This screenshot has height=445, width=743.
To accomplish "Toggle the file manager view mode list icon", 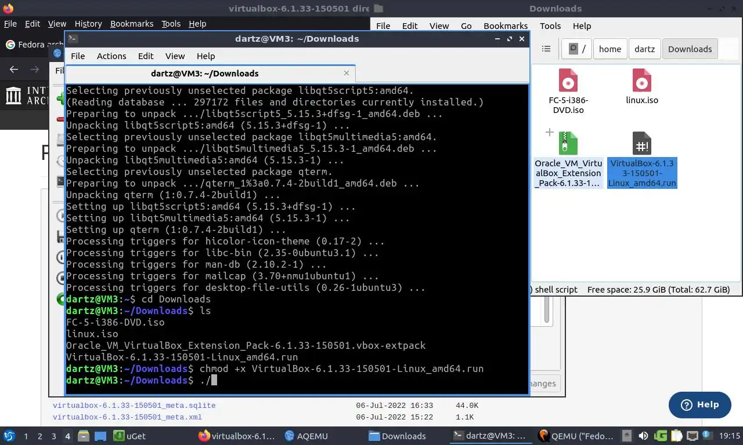I will pos(546,49).
